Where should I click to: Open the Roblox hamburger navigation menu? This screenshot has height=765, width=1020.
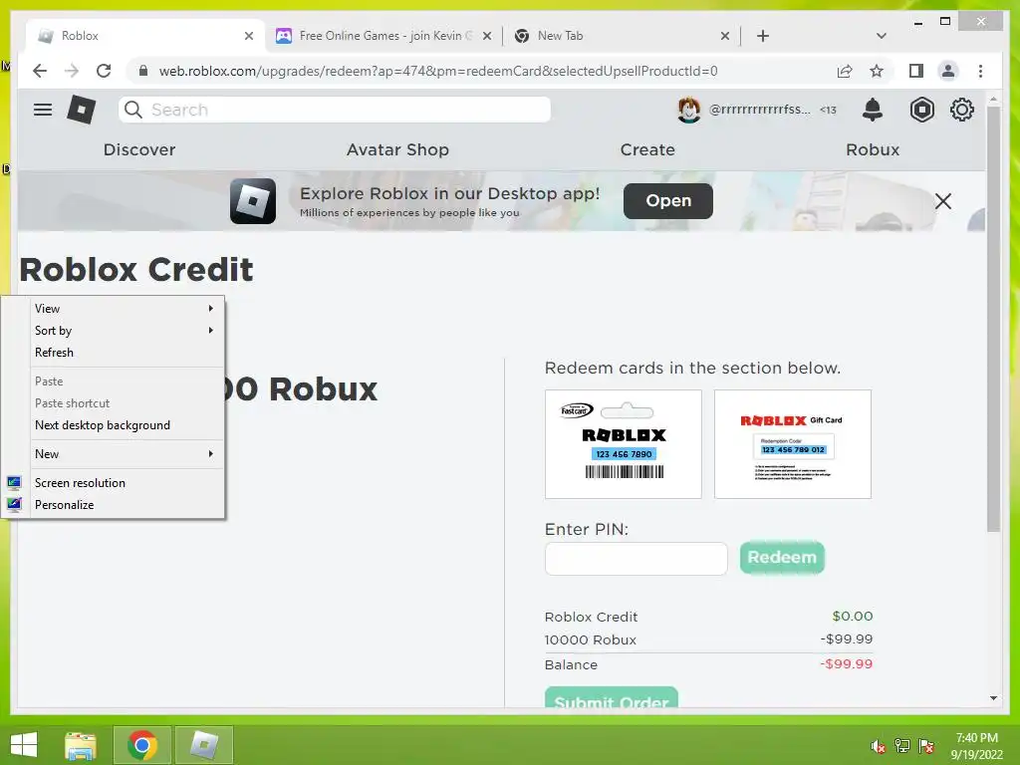(x=43, y=110)
